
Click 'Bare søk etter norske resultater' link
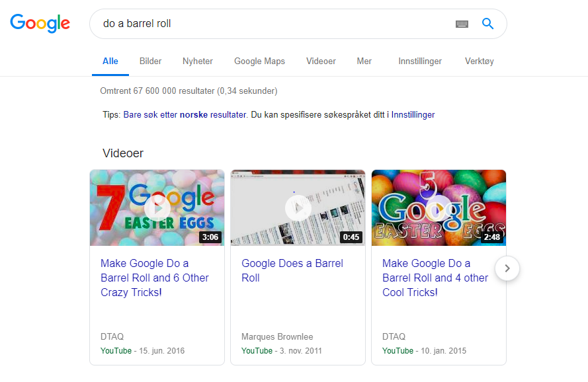[x=185, y=115]
